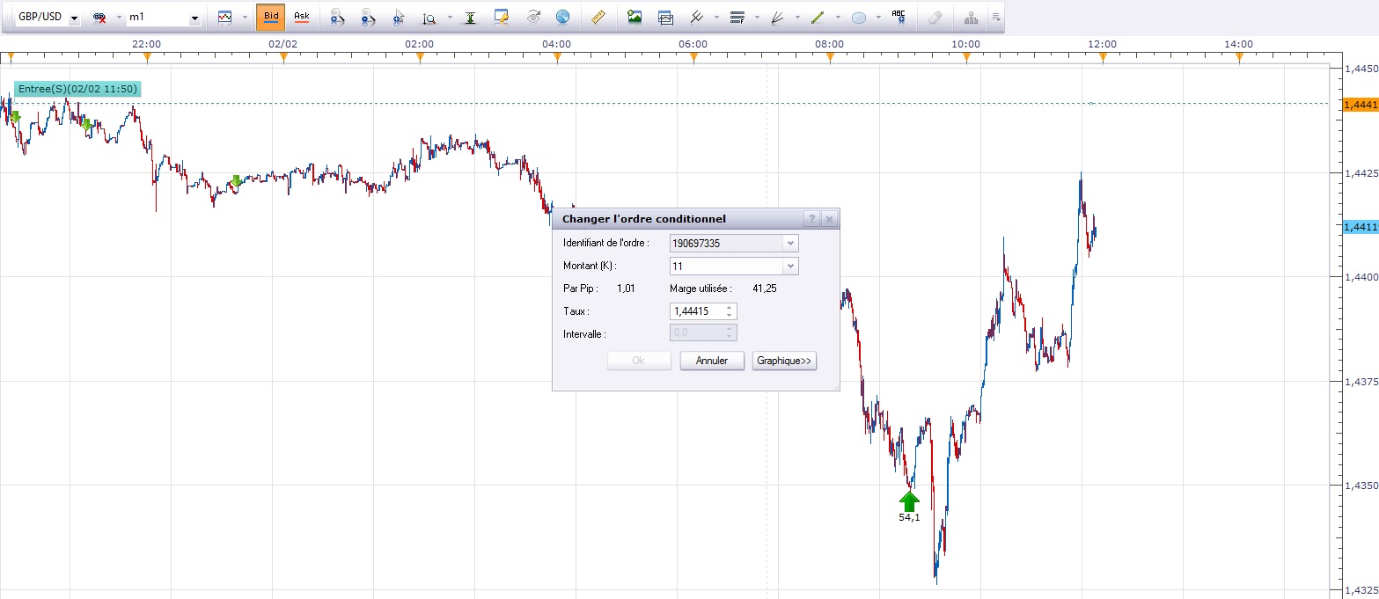Expand the Fibonacci tool dropdown arrow

coord(757,18)
